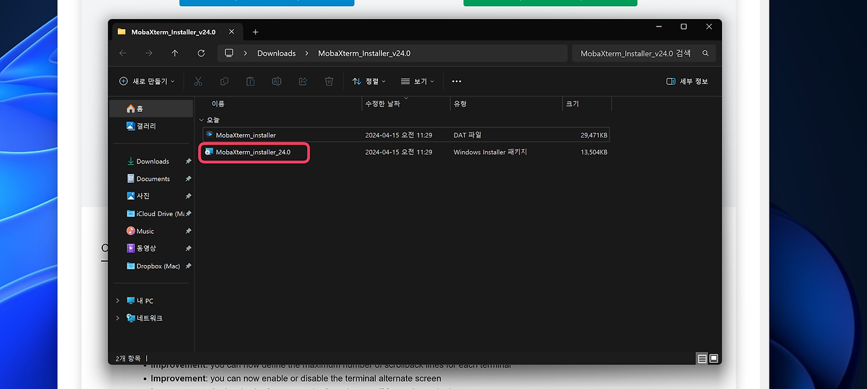Expand 내 PC tree node
Viewport: 867px width, 389px height.
(117, 301)
